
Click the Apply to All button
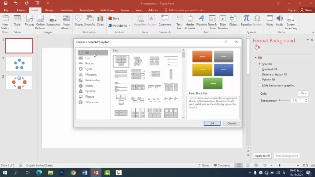tap(262, 156)
